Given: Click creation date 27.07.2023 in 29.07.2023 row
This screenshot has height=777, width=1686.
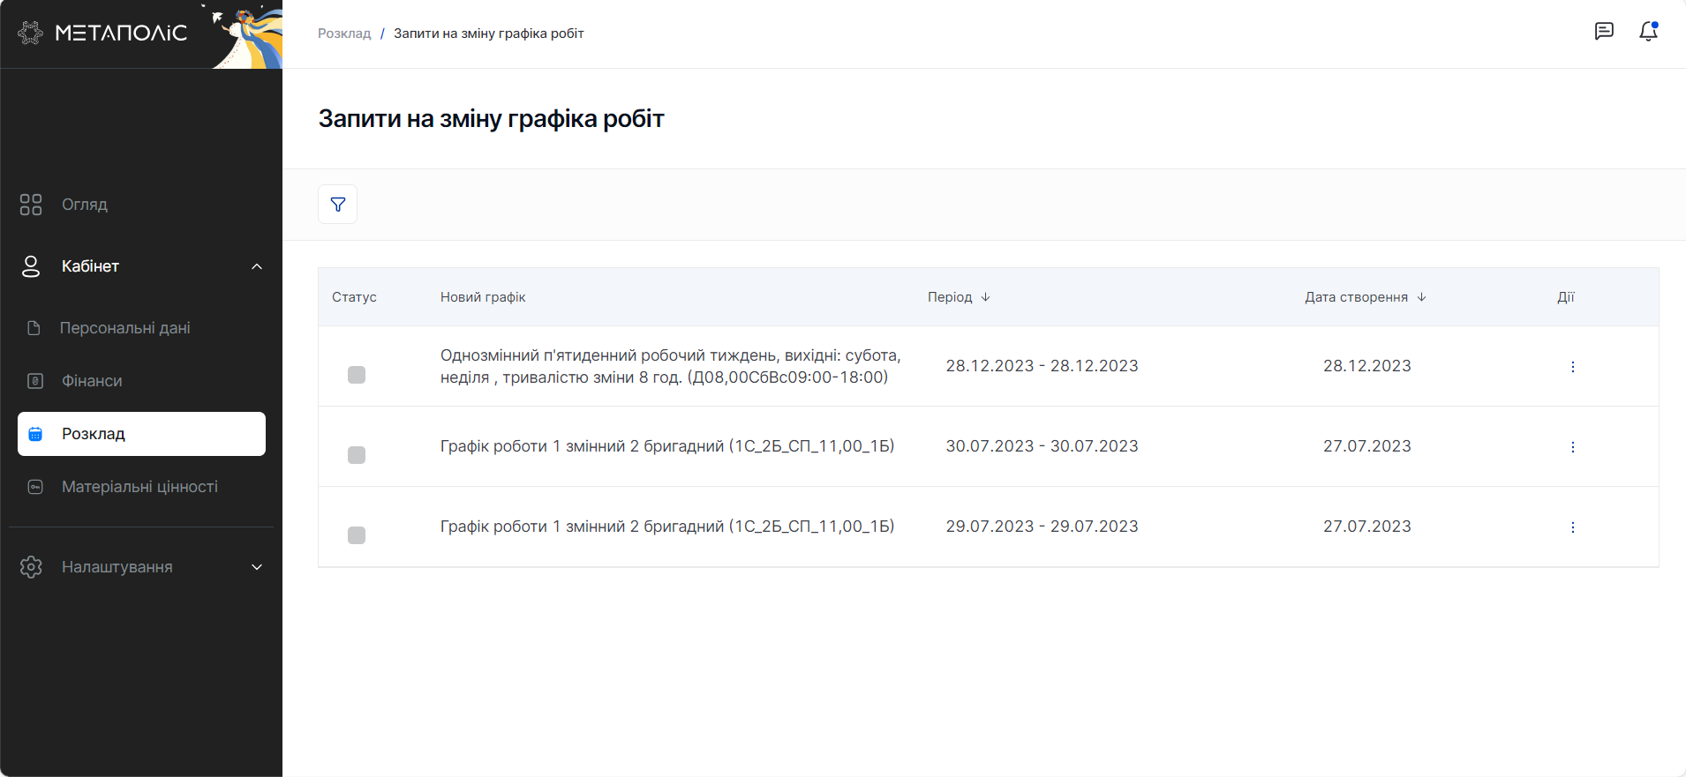Looking at the screenshot, I should [x=1366, y=527].
